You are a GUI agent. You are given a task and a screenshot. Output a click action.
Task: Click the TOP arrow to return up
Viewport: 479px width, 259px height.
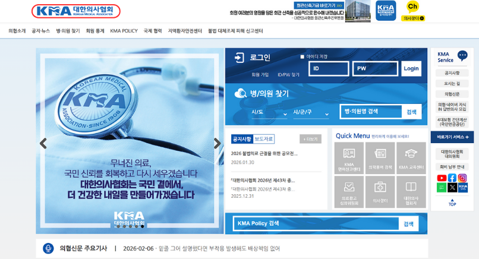(452, 203)
